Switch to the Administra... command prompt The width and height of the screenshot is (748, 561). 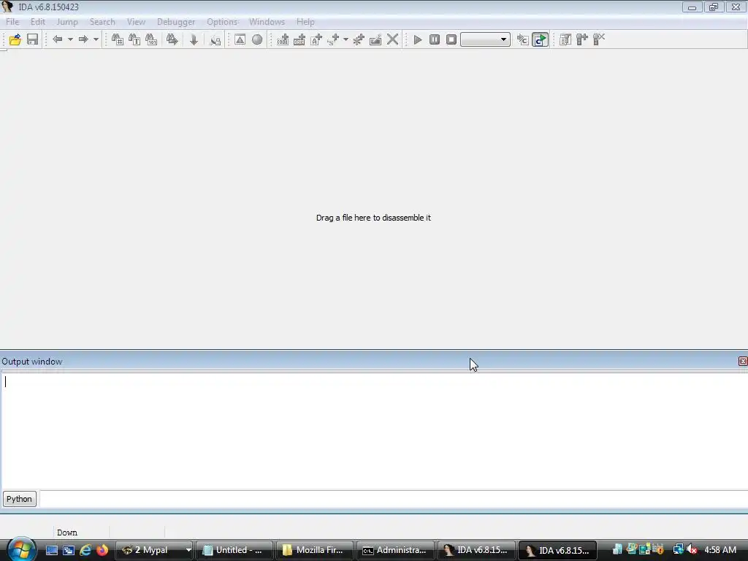pyautogui.click(x=395, y=550)
